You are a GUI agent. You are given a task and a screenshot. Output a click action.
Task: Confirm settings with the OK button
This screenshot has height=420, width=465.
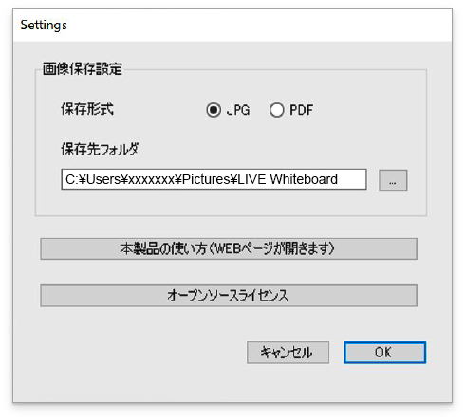coord(384,353)
